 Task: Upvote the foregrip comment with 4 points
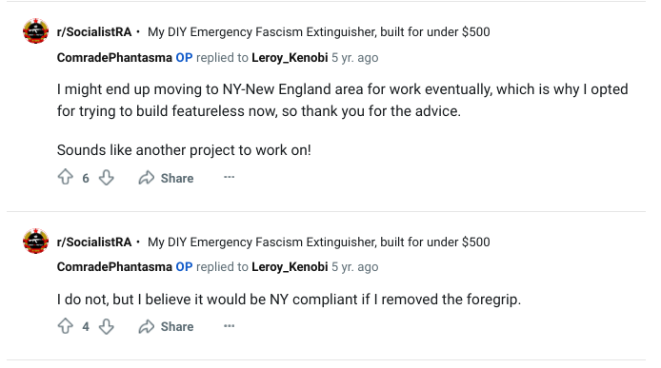[66, 326]
